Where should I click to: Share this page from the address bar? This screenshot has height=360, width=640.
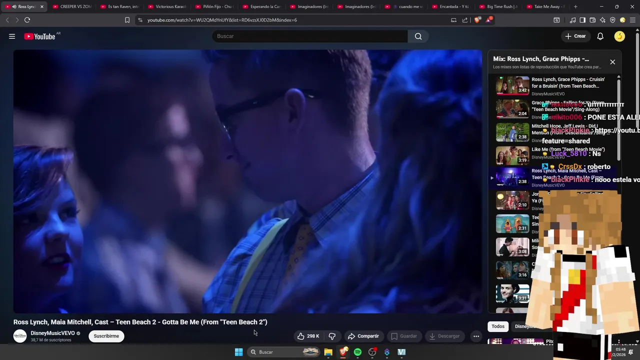tap(465, 20)
